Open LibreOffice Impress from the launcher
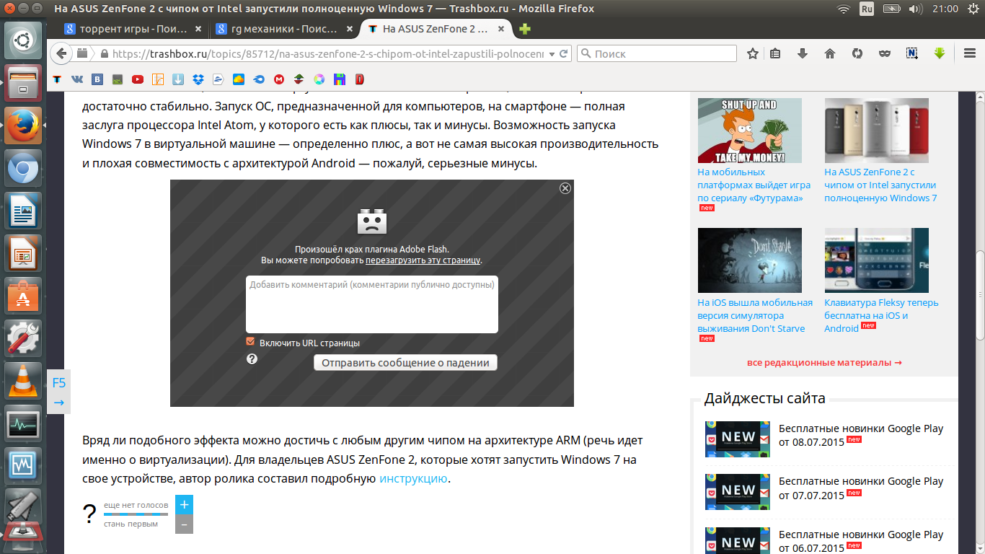Image resolution: width=985 pixels, height=554 pixels. tap(23, 253)
